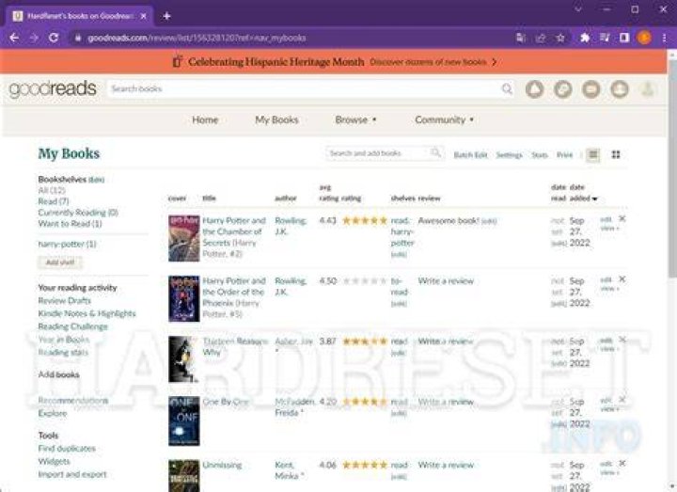Switch to the table list view
The width and height of the screenshot is (677, 492).
[593, 154]
